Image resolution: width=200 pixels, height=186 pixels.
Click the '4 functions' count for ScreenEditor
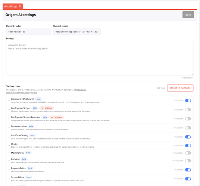coord(178,179)
